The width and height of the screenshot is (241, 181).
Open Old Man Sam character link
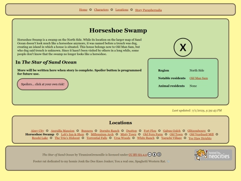coord(199,78)
